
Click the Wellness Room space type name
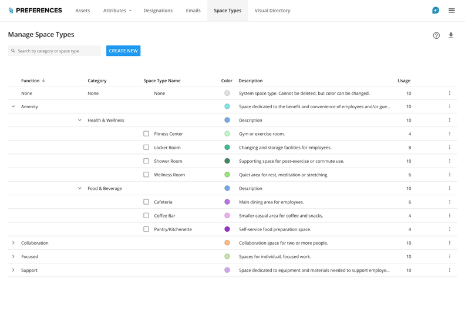tap(169, 175)
